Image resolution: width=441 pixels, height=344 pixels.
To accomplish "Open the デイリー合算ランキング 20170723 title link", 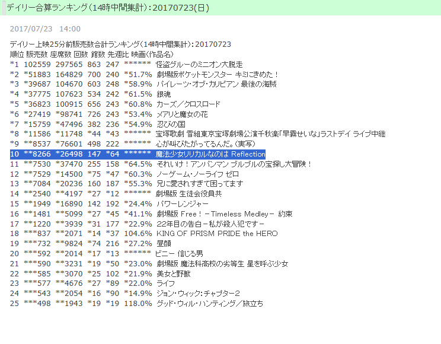I will (108, 8).
